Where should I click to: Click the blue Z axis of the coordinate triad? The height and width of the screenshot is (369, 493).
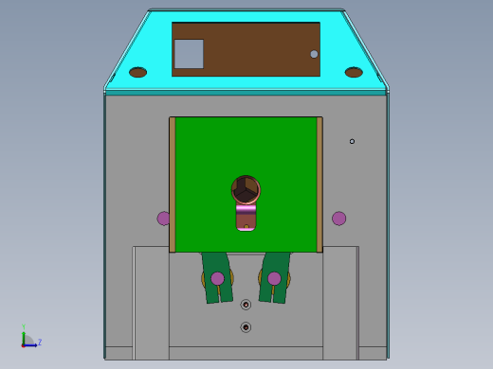coord(31,345)
